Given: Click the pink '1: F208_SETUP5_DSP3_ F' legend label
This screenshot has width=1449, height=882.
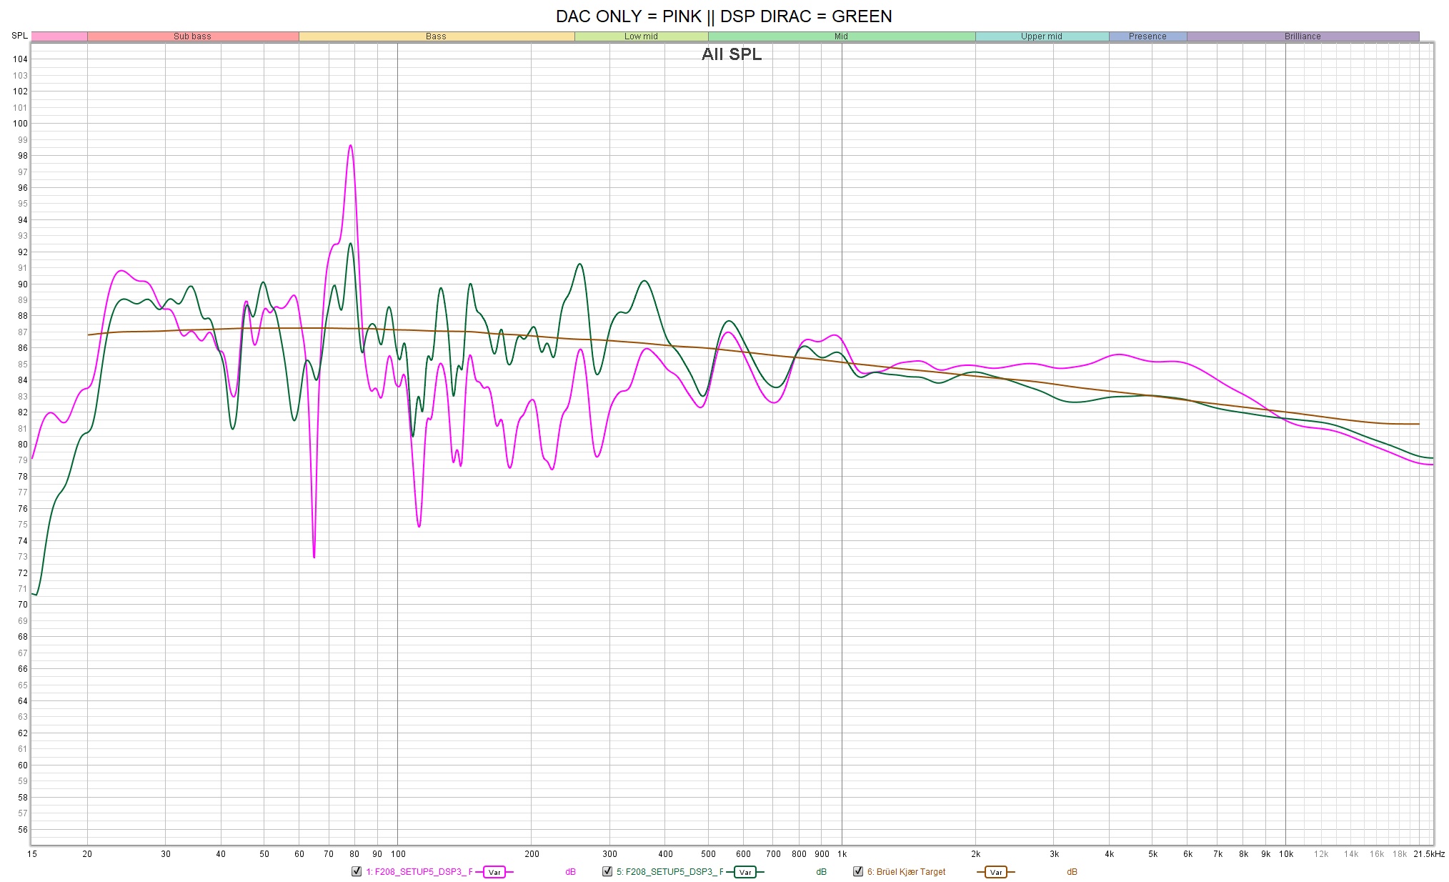Looking at the screenshot, I should (x=419, y=871).
